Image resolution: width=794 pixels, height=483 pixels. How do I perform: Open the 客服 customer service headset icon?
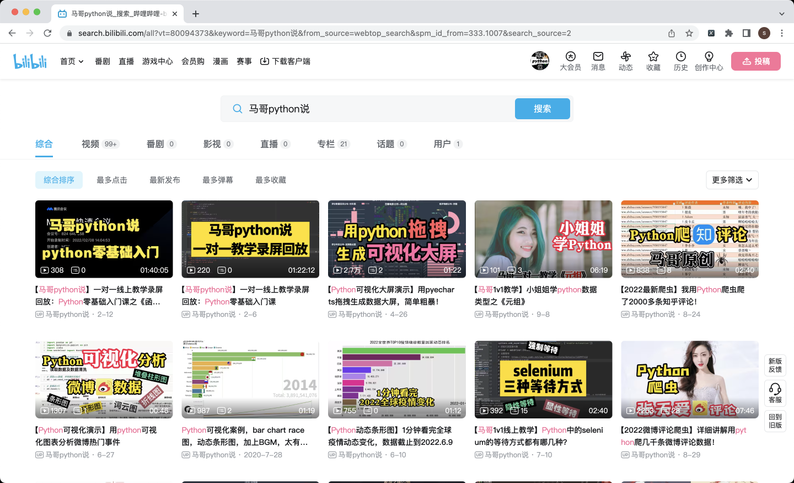tap(775, 389)
